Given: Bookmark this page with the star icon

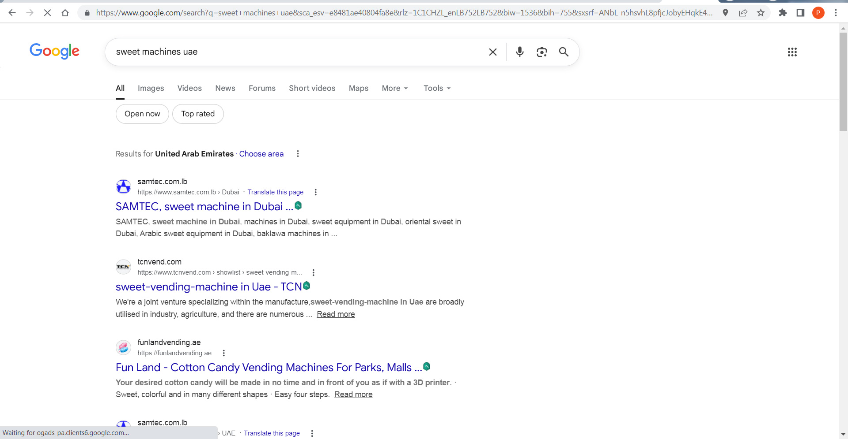Looking at the screenshot, I should pyautogui.click(x=761, y=13).
